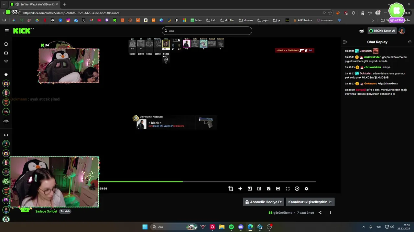Open the Kick hamburger sidebar menu
Screen dimensions: 414x232
click(x=7, y=31)
